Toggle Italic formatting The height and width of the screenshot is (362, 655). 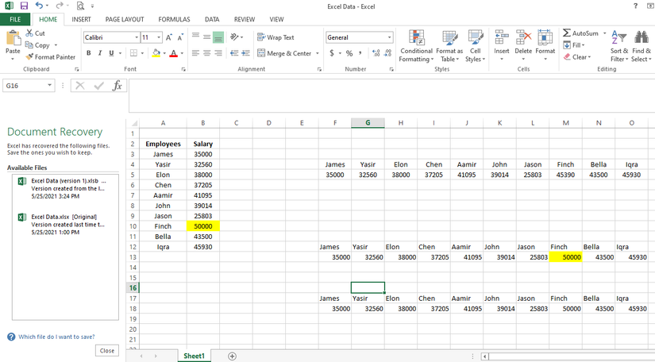point(99,53)
